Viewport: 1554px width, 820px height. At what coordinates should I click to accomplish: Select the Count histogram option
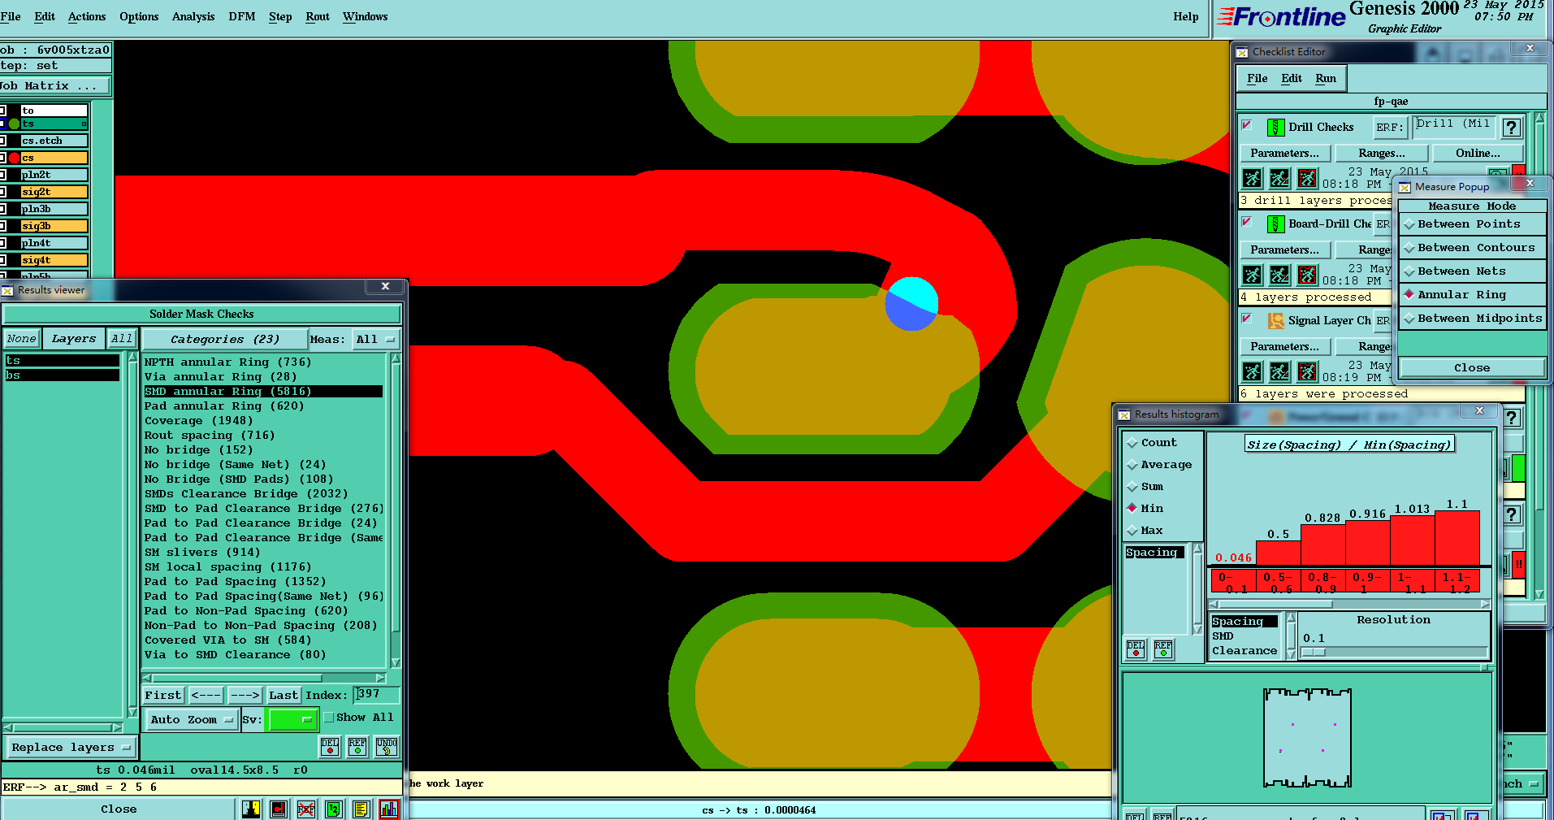1151,443
